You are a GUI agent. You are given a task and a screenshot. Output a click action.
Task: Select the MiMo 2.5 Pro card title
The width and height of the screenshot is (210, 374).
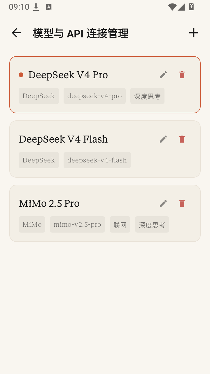click(x=49, y=204)
